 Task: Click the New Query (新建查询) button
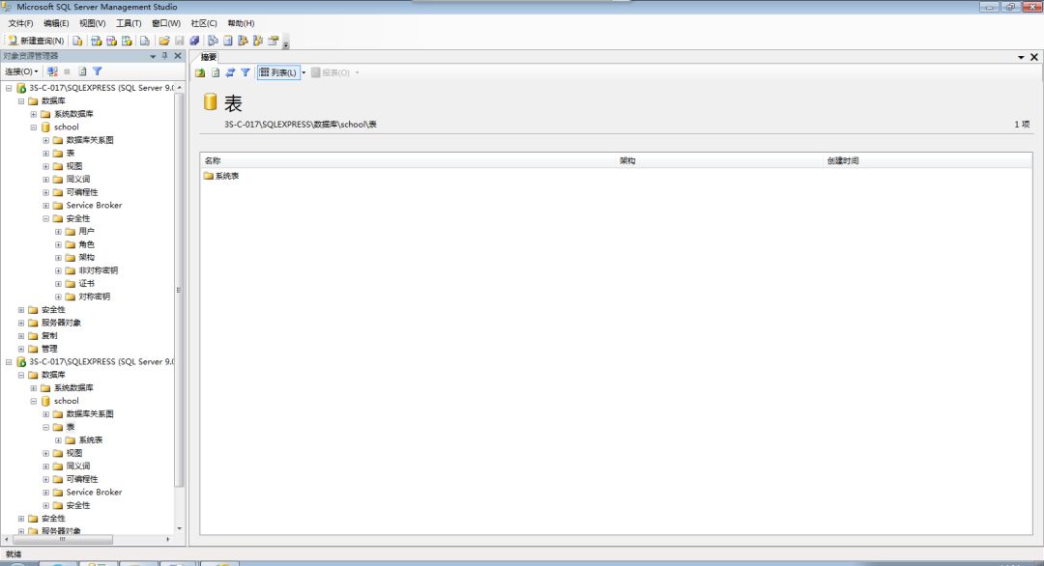tap(36, 41)
